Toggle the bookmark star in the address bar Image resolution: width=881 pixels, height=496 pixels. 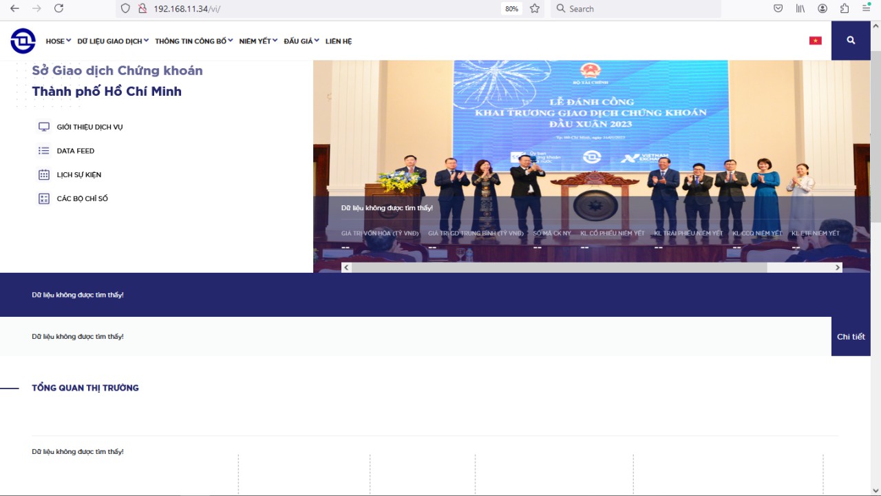(x=533, y=9)
